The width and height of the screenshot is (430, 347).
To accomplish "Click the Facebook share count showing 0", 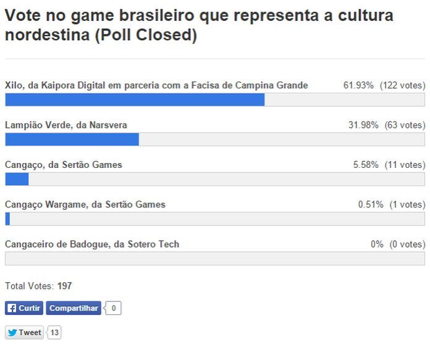I will [114, 308].
